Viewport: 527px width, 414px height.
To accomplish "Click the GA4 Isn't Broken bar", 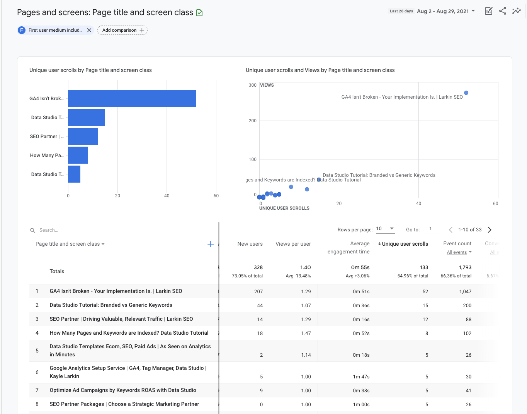I will click(132, 98).
